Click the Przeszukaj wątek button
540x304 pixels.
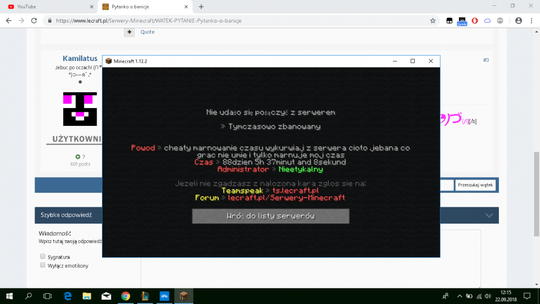coord(475,185)
